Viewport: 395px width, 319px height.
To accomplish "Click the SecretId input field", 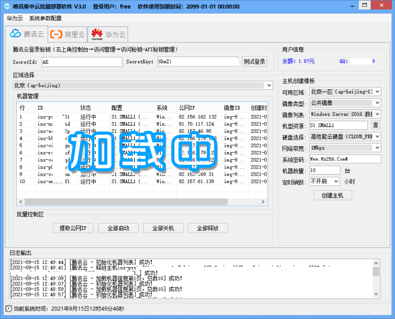I will pyautogui.click(x=82, y=62).
